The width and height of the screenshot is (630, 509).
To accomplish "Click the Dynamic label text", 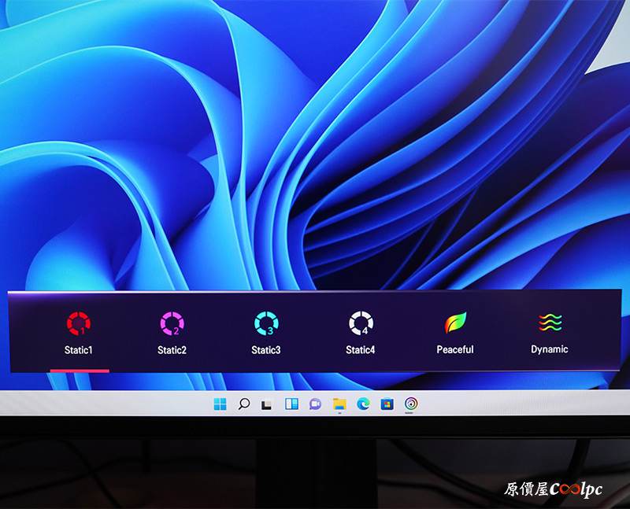I will pos(549,349).
